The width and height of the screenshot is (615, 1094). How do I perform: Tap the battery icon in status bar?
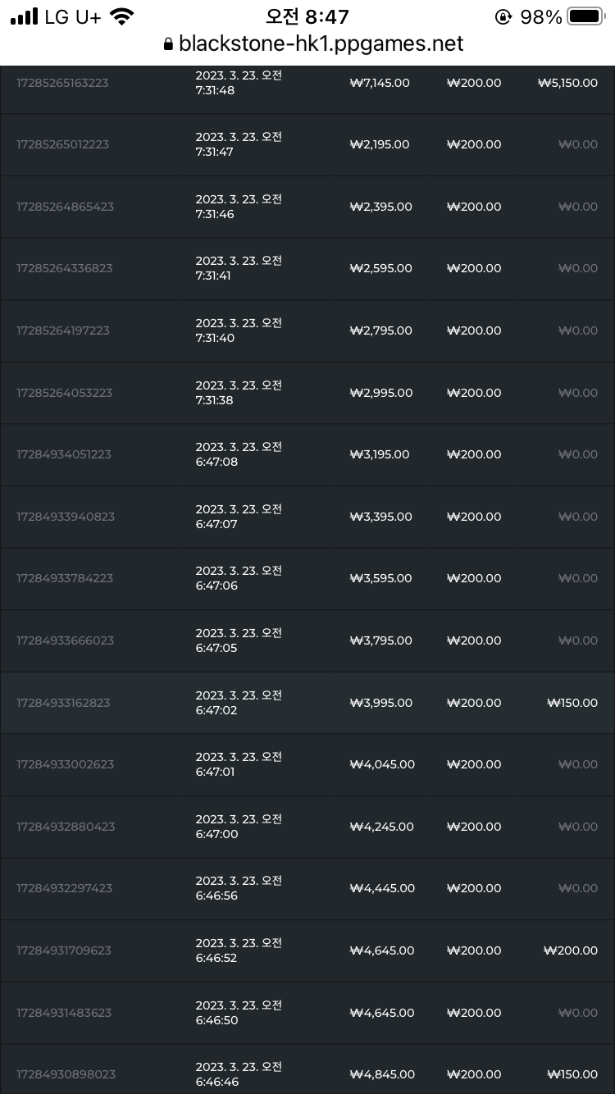(x=585, y=16)
